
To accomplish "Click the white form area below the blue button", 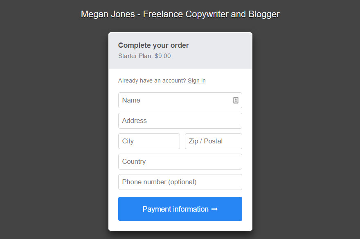I will point(180,226).
